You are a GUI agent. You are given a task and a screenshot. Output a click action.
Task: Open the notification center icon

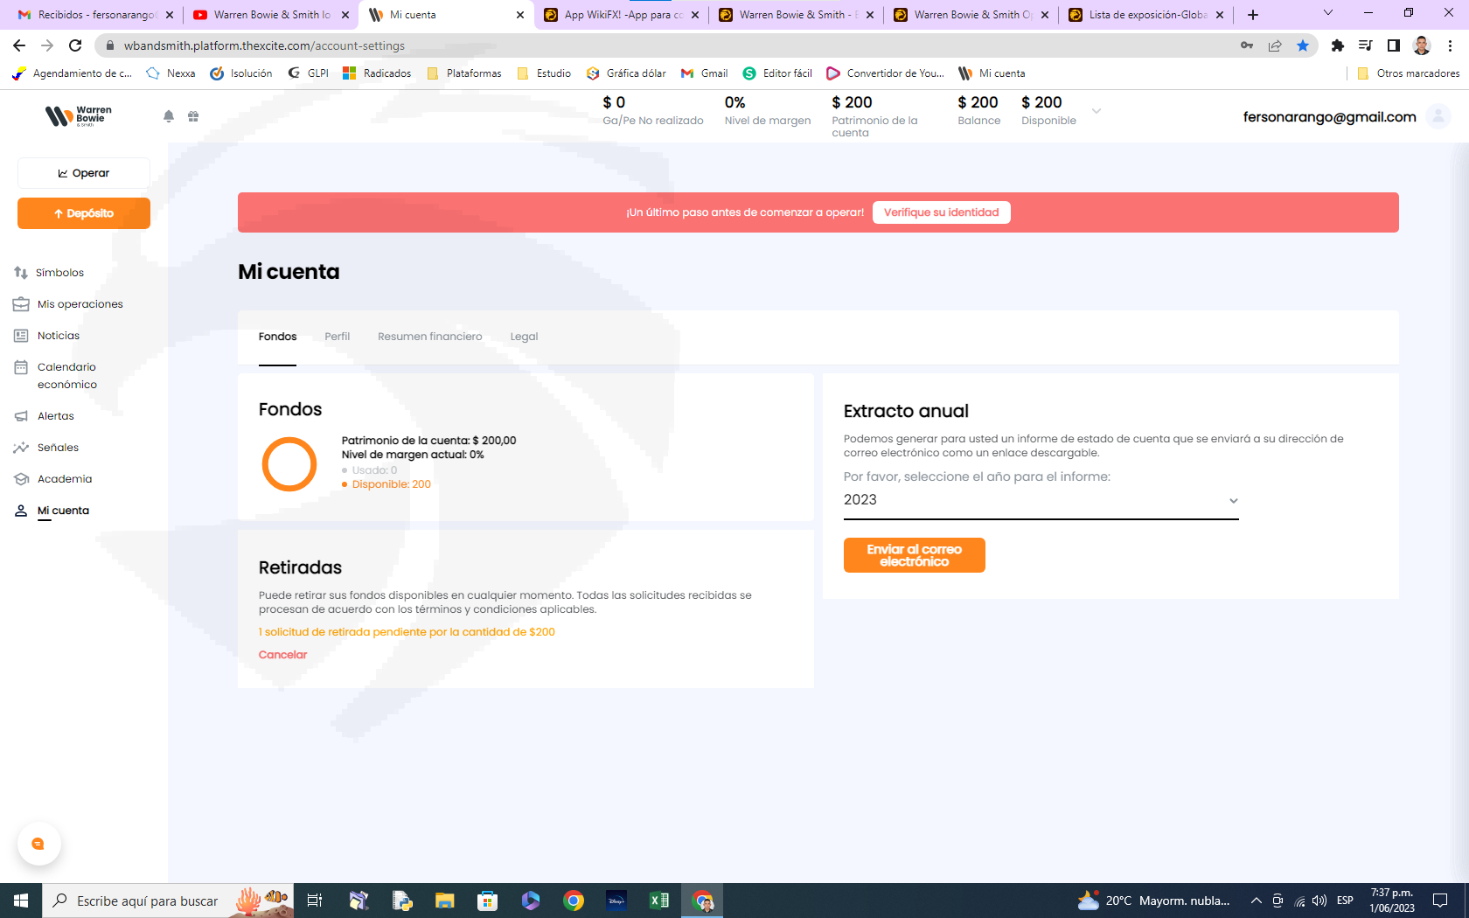pos(1440,901)
